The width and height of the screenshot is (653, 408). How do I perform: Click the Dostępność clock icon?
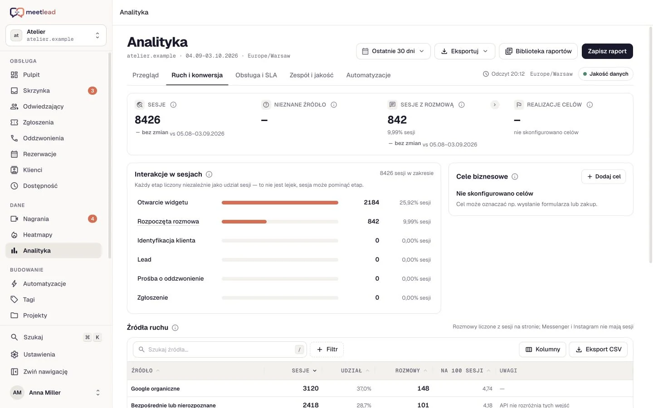[15, 186]
